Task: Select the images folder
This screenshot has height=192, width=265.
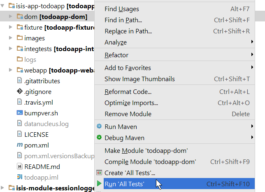Action: (35, 38)
